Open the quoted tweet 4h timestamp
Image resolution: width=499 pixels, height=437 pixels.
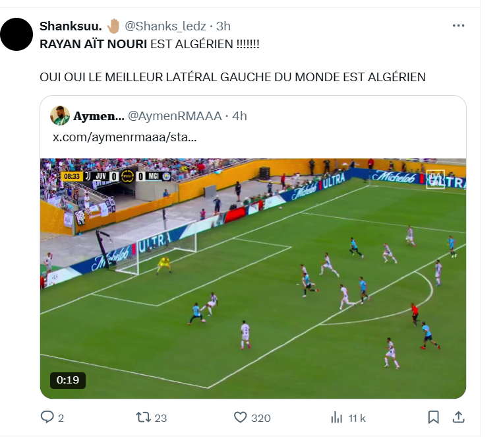pyautogui.click(x=239, y=116)
